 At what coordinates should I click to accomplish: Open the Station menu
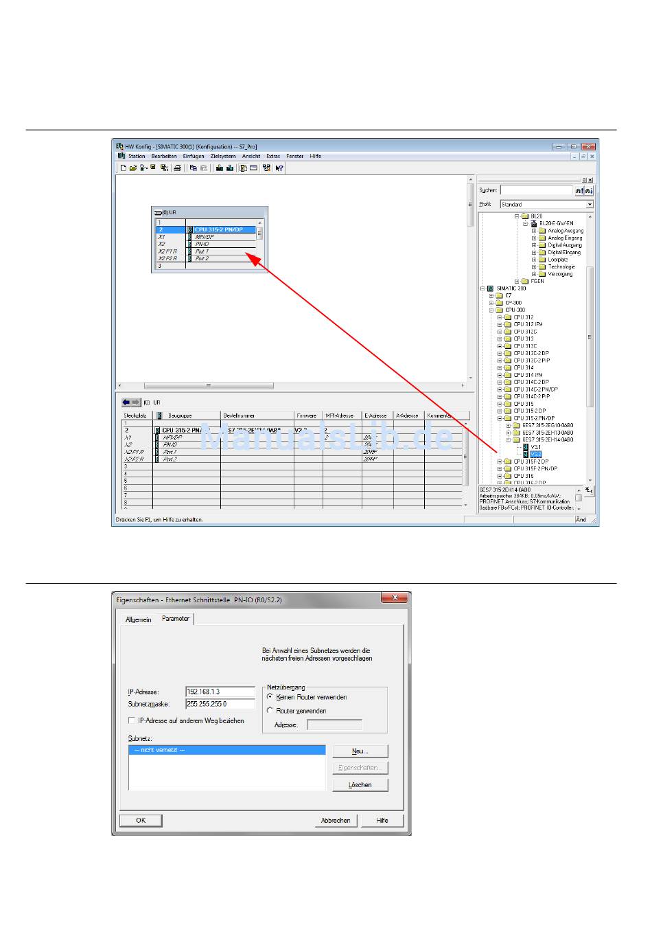click(137, 156)
